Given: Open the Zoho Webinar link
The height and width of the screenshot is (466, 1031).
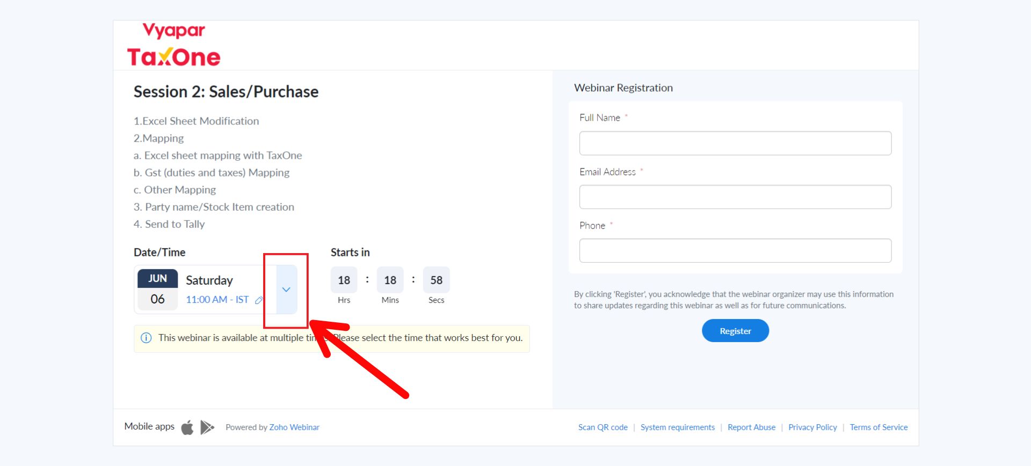Looking at the screenshot, I should 294,427.
